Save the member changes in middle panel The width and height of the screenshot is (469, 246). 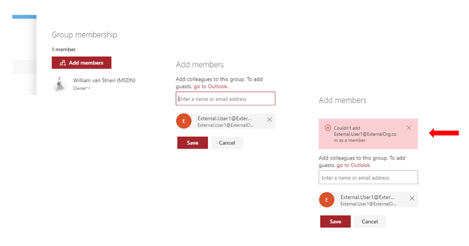coord(192,143)
